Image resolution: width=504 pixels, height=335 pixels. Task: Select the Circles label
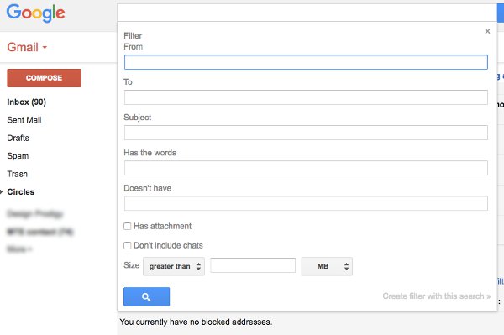20,191
